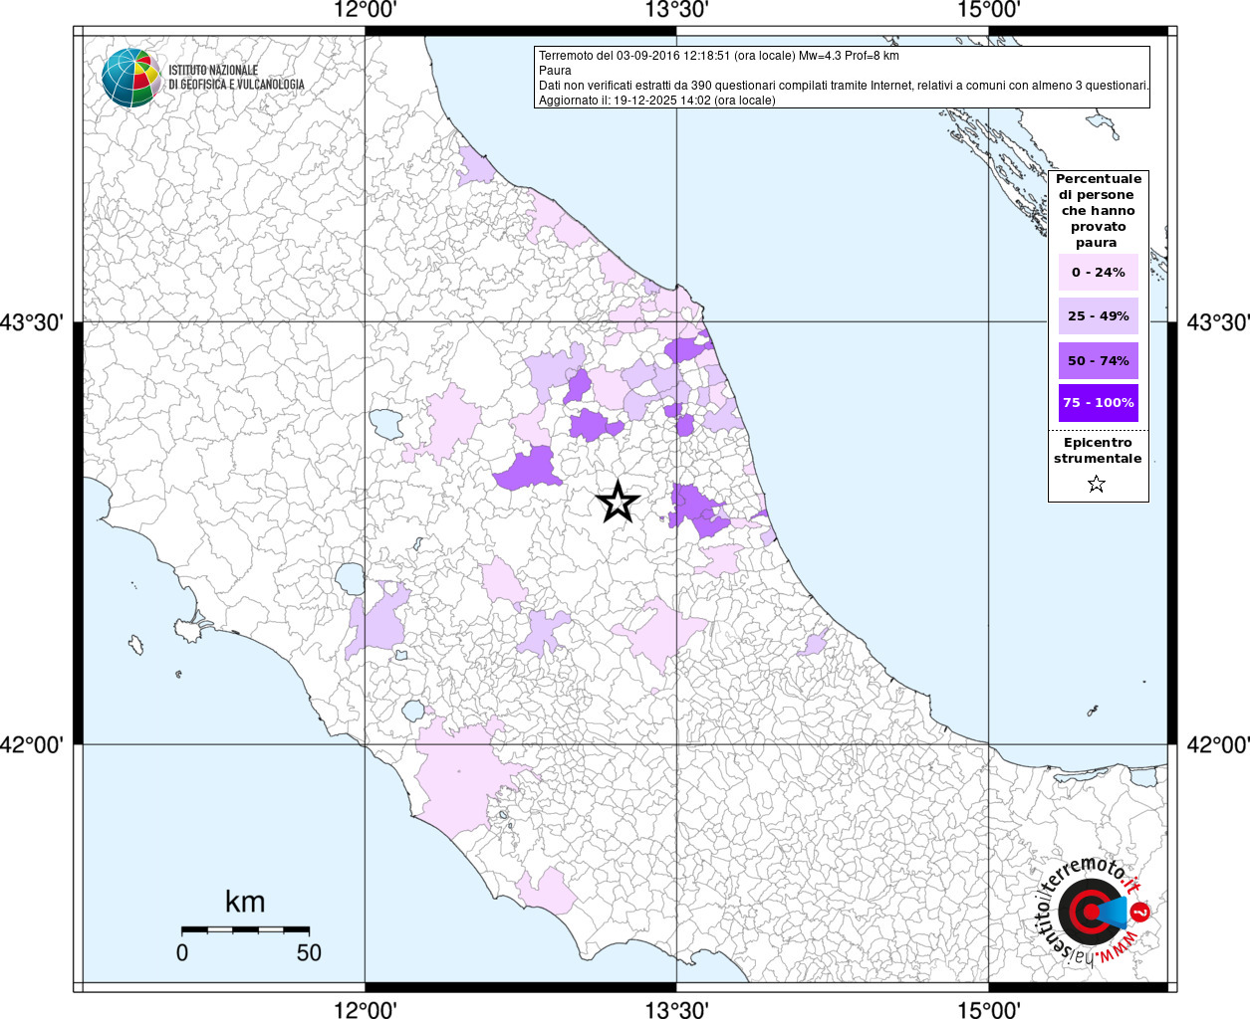Click the Istituto Nazionale di Geofisica text
The width and height of the screenshot is (1250, 1019).
(236, 78)
